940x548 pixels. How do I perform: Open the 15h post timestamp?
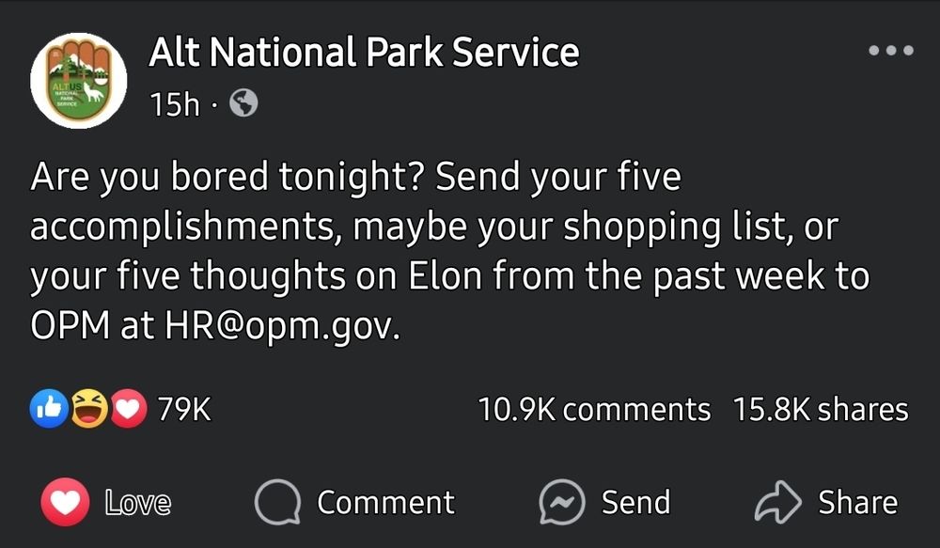(x=175, y=104)
